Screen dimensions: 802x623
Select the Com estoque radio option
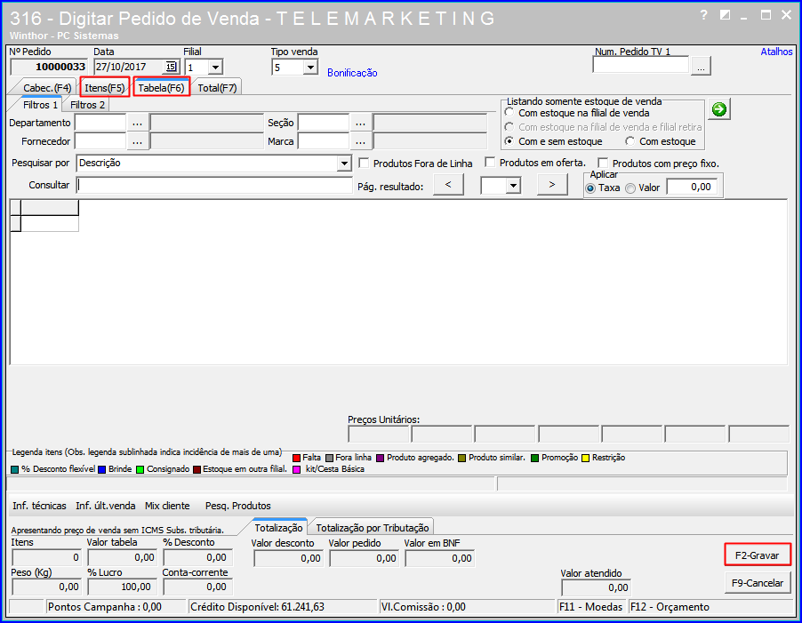(x=630, y=140)
